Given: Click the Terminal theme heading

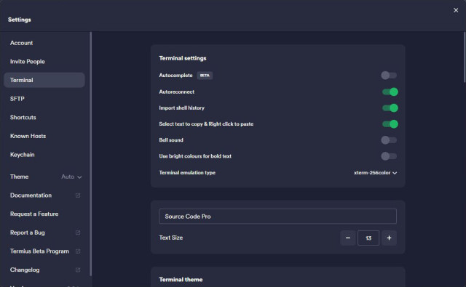Looking at the screenshot, I should [x=181, y=280].
